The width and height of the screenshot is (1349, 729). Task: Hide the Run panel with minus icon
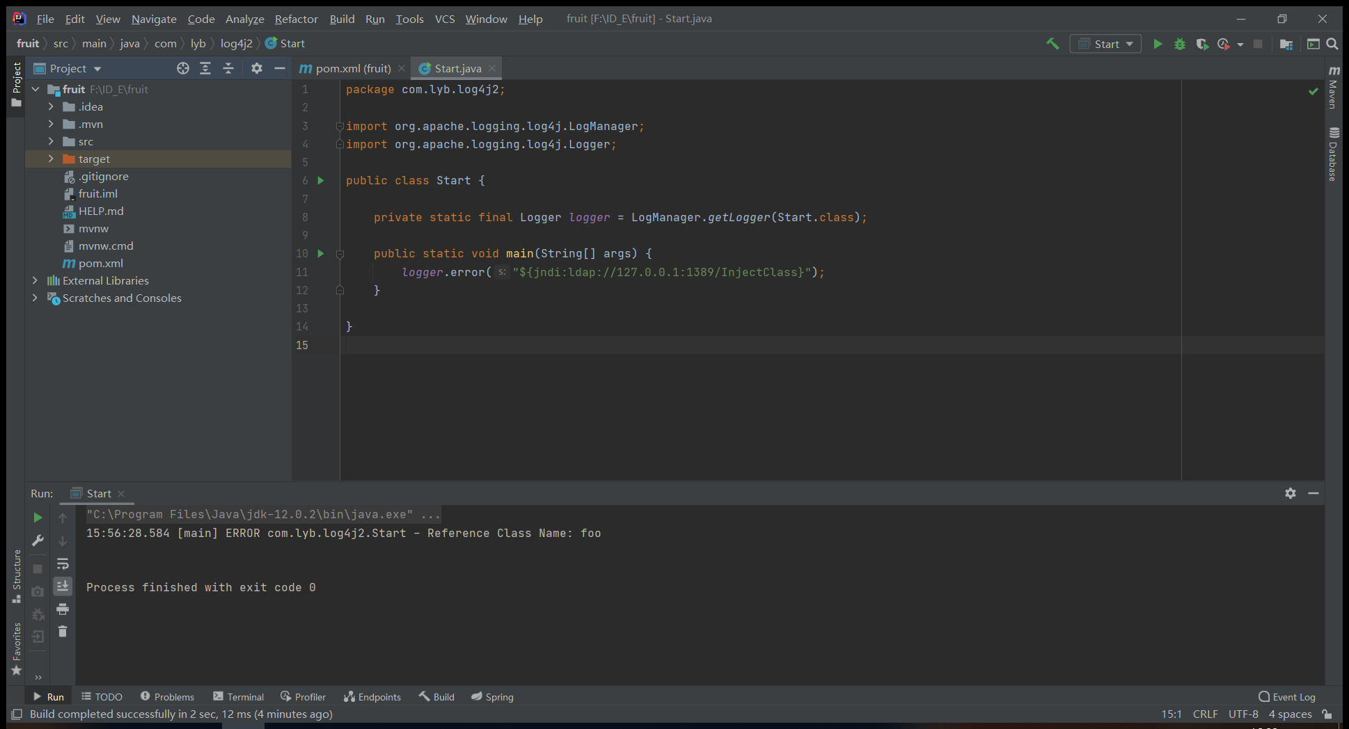point(1313,493)
